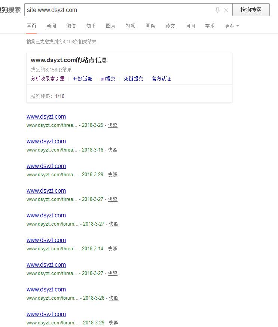Screen dimensions: 278x327
Task: Open 快照 for the 2018-3-26 result
Action: [114, 298]
